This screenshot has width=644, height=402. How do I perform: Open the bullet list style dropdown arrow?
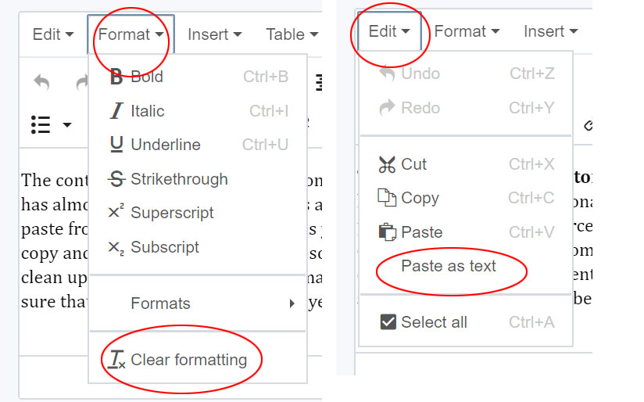point(67,124)
